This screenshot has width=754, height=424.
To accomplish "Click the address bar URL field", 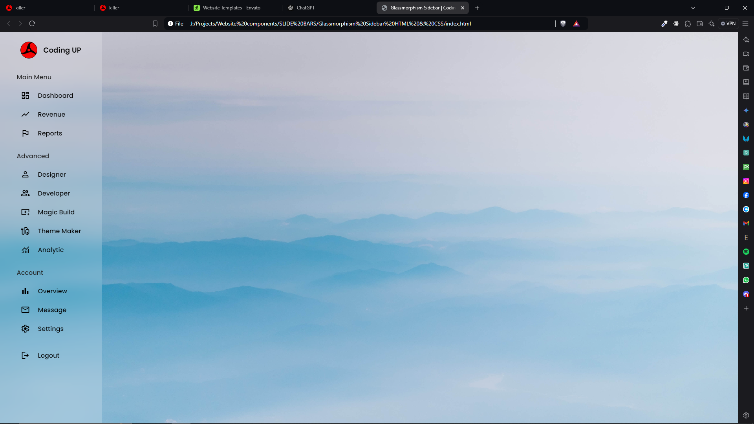I will [330, 24].
